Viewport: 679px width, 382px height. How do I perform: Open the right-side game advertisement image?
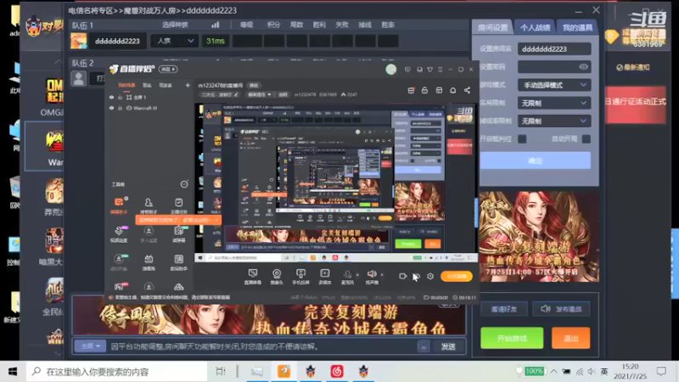[539, 237]
